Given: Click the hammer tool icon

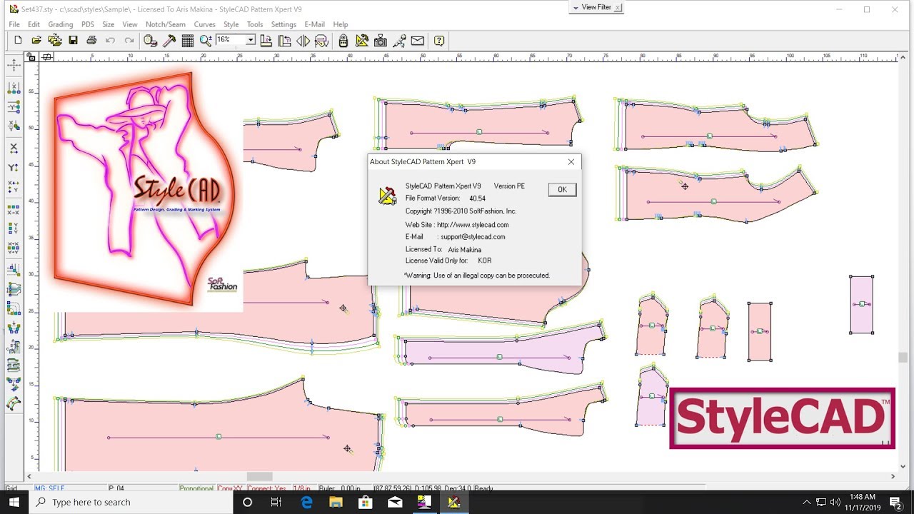Looking at the screenshot, I should pyautogui.click(x=169, y=41).
